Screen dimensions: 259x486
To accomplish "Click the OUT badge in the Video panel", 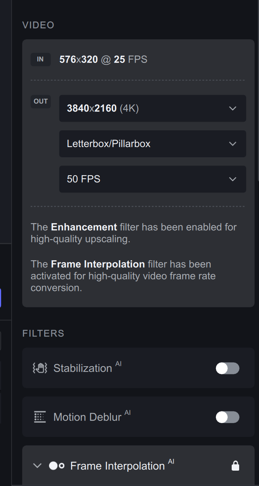I will [40, 101].
